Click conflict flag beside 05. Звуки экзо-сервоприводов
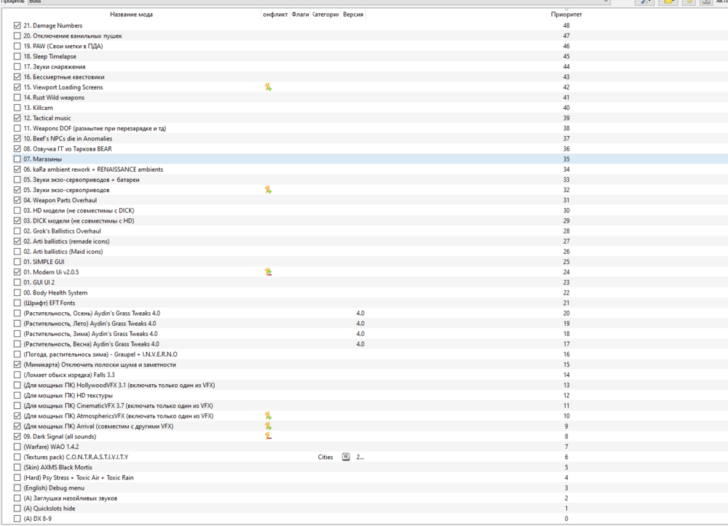The height and width of the screenshot is (526, 728). 269,189
